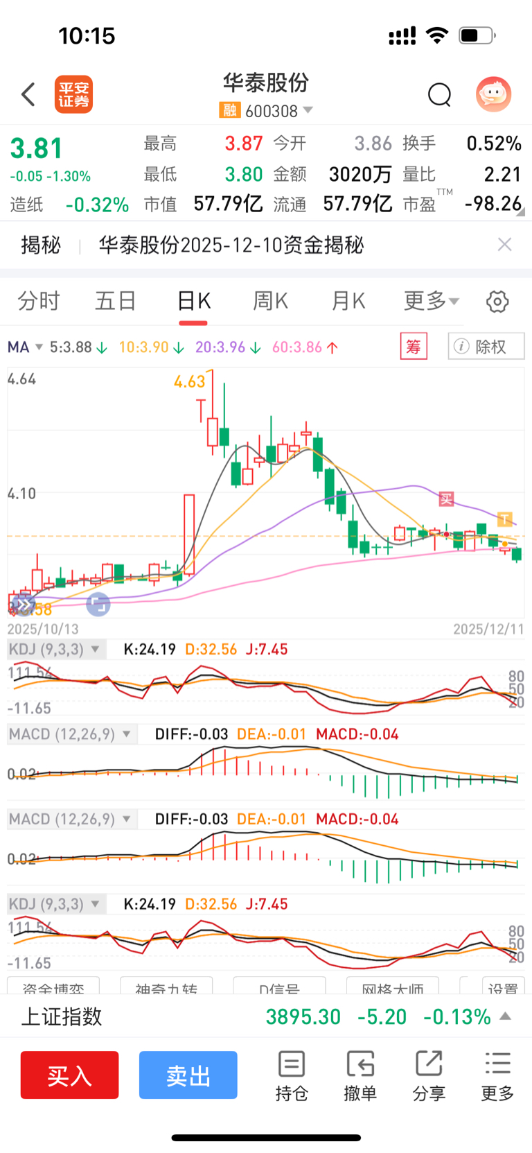Select the 日K tab
The width and height of the screenshot is (532, 1153).
coord(193,301)
